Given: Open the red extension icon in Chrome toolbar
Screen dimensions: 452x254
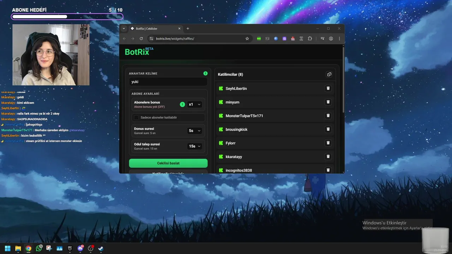Looking at the screenshot, I should coord(293,38).
